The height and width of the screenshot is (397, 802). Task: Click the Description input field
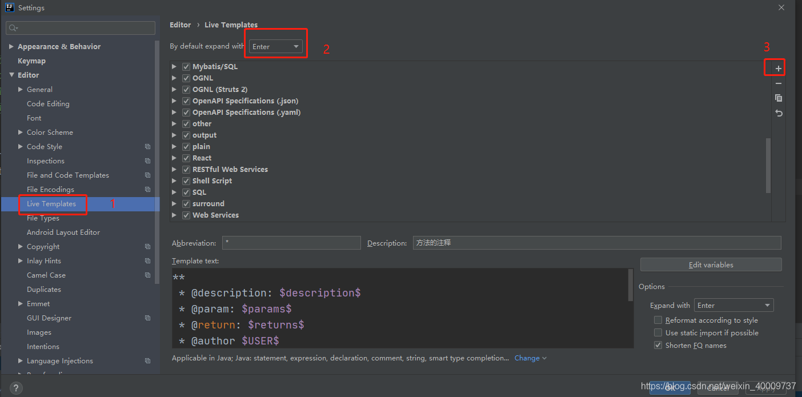point(597,243)
